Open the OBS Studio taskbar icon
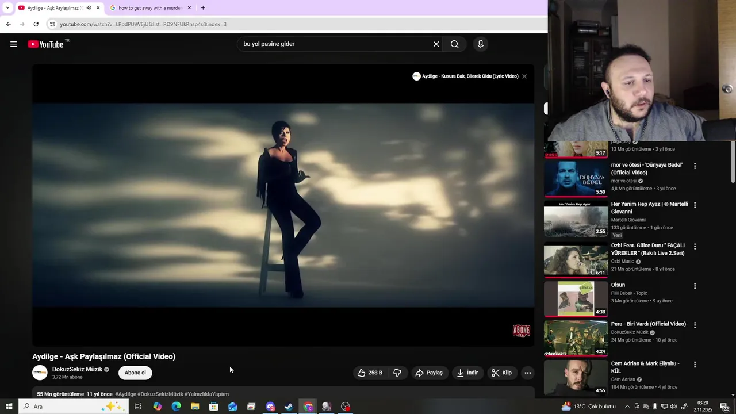Screen dimensions: 736x414 [345, 407]
